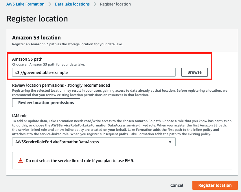This screenshot has width=241, height=192.
Task: Click 'Choose an Amazon S3 path' hint text
Action: [x=48, y=64]
